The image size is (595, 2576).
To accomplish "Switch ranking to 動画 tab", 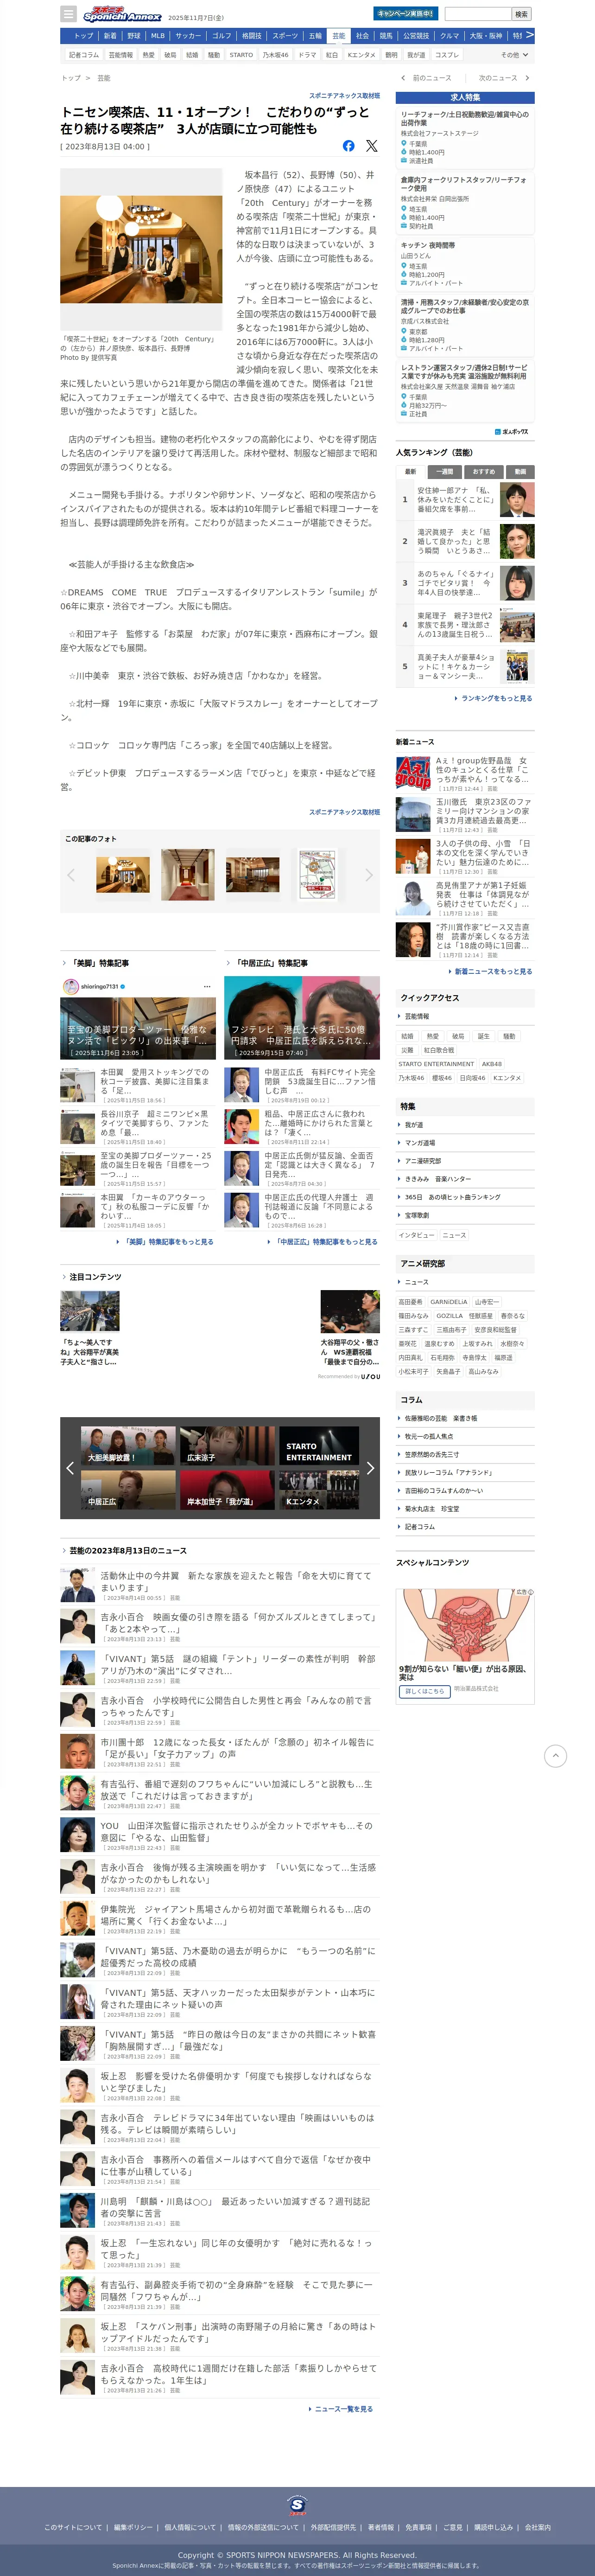I will pos(520,471).
